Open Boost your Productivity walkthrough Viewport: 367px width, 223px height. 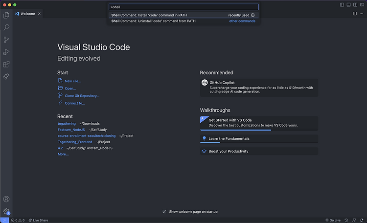click(x=259, y=151)
